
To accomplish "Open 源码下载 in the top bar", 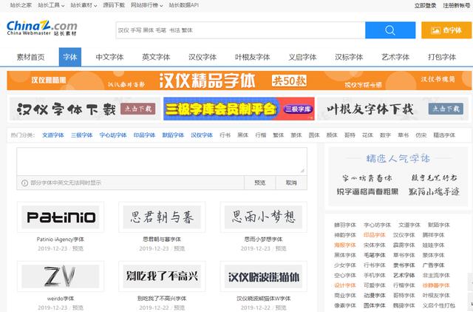I will point(114,5).
